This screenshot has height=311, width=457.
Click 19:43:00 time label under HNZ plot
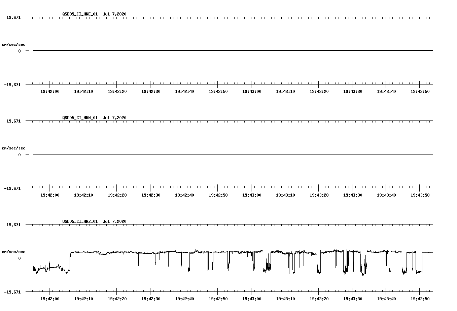[252, 299]
